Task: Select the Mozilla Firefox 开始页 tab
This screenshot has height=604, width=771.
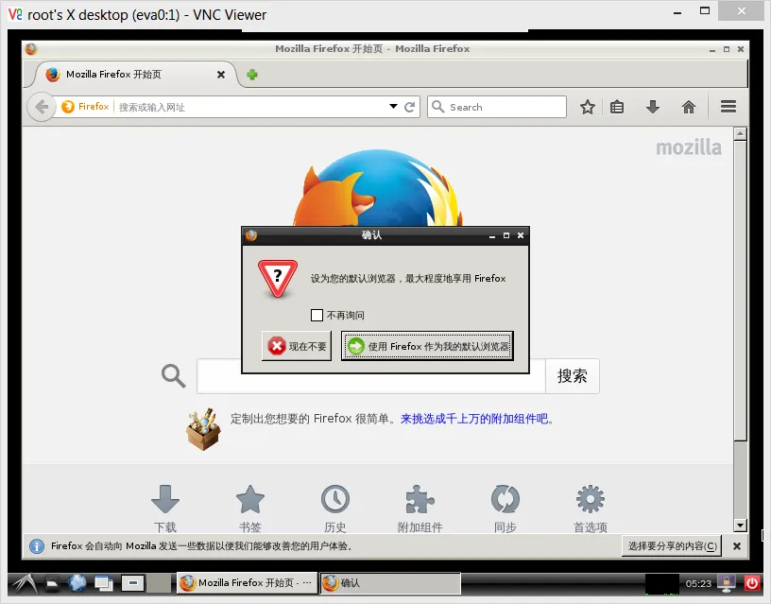Action: (135, 75)
